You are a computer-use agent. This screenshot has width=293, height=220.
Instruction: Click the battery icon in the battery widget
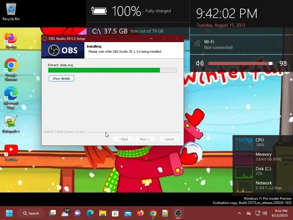[99, 11]
